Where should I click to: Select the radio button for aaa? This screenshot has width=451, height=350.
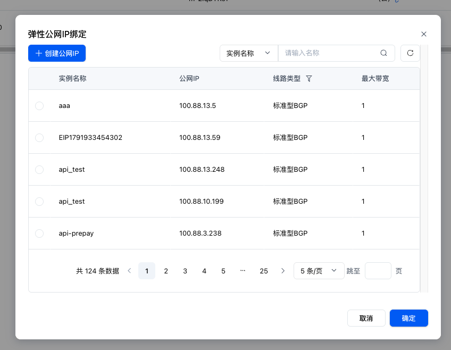[39, 106]
